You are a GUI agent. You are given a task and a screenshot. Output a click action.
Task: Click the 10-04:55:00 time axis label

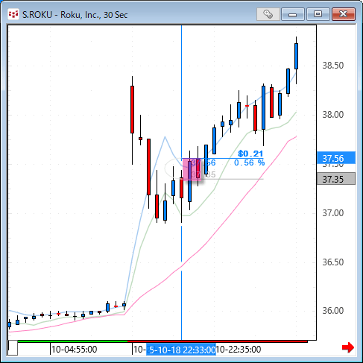pos(75,350)
